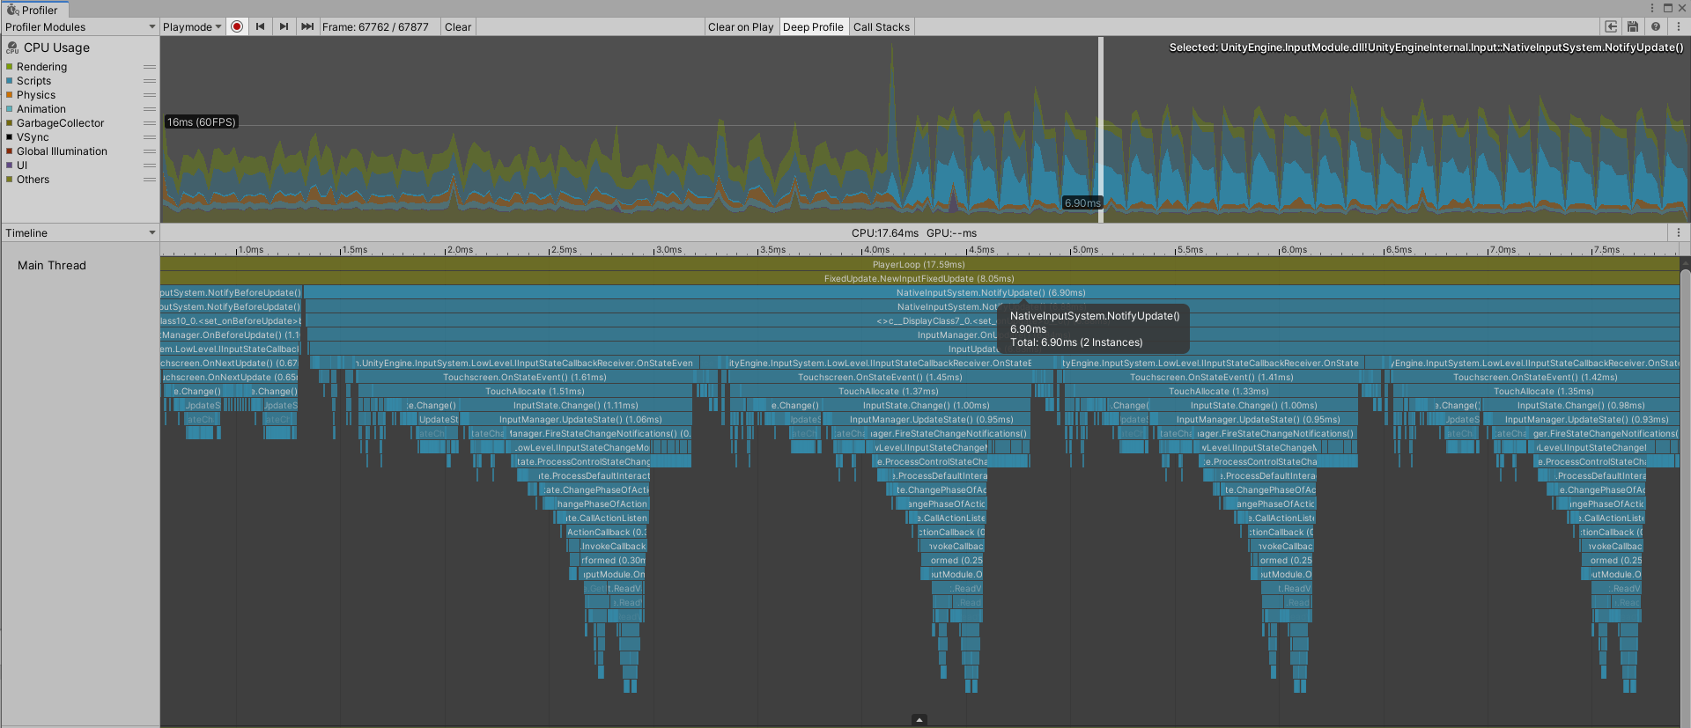This screenshot has width=1691, height=728.
Task: Toggle Scripts category color swatch
Action: [x=10, y=81]
